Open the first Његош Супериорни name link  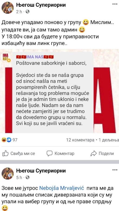click(x=41, y=5)
